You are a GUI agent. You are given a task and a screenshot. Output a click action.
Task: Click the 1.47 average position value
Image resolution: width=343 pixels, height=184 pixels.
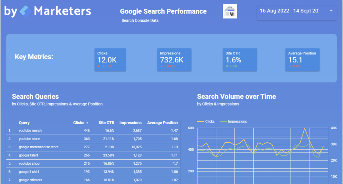[174, 131]
